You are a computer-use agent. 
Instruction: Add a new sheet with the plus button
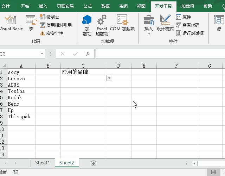point(94,163)
